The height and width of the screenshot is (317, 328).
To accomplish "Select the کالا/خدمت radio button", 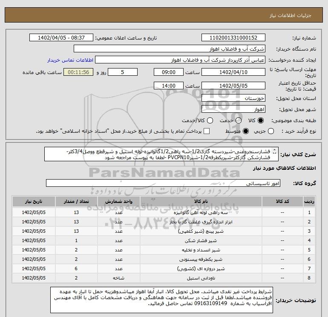I will pos(210,120).
